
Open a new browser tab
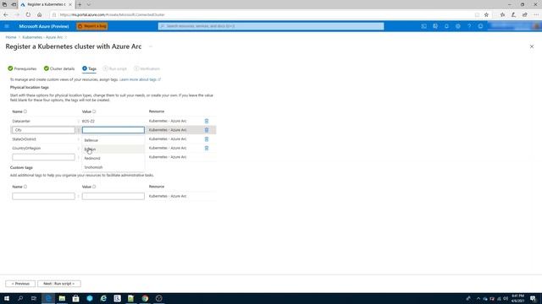(80, 4)
